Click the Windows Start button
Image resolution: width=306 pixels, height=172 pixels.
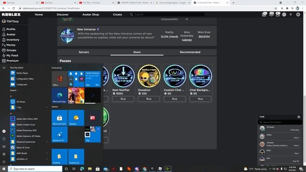(4, 169)
